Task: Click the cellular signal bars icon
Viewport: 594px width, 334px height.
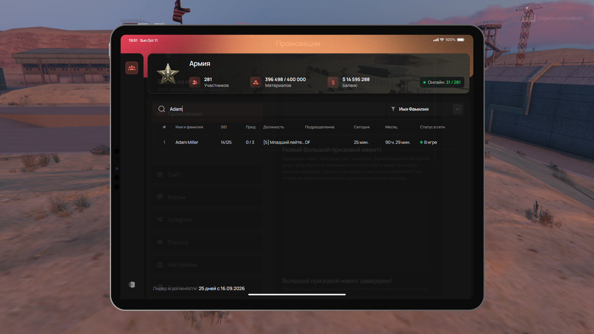Action: coord(436,40)
